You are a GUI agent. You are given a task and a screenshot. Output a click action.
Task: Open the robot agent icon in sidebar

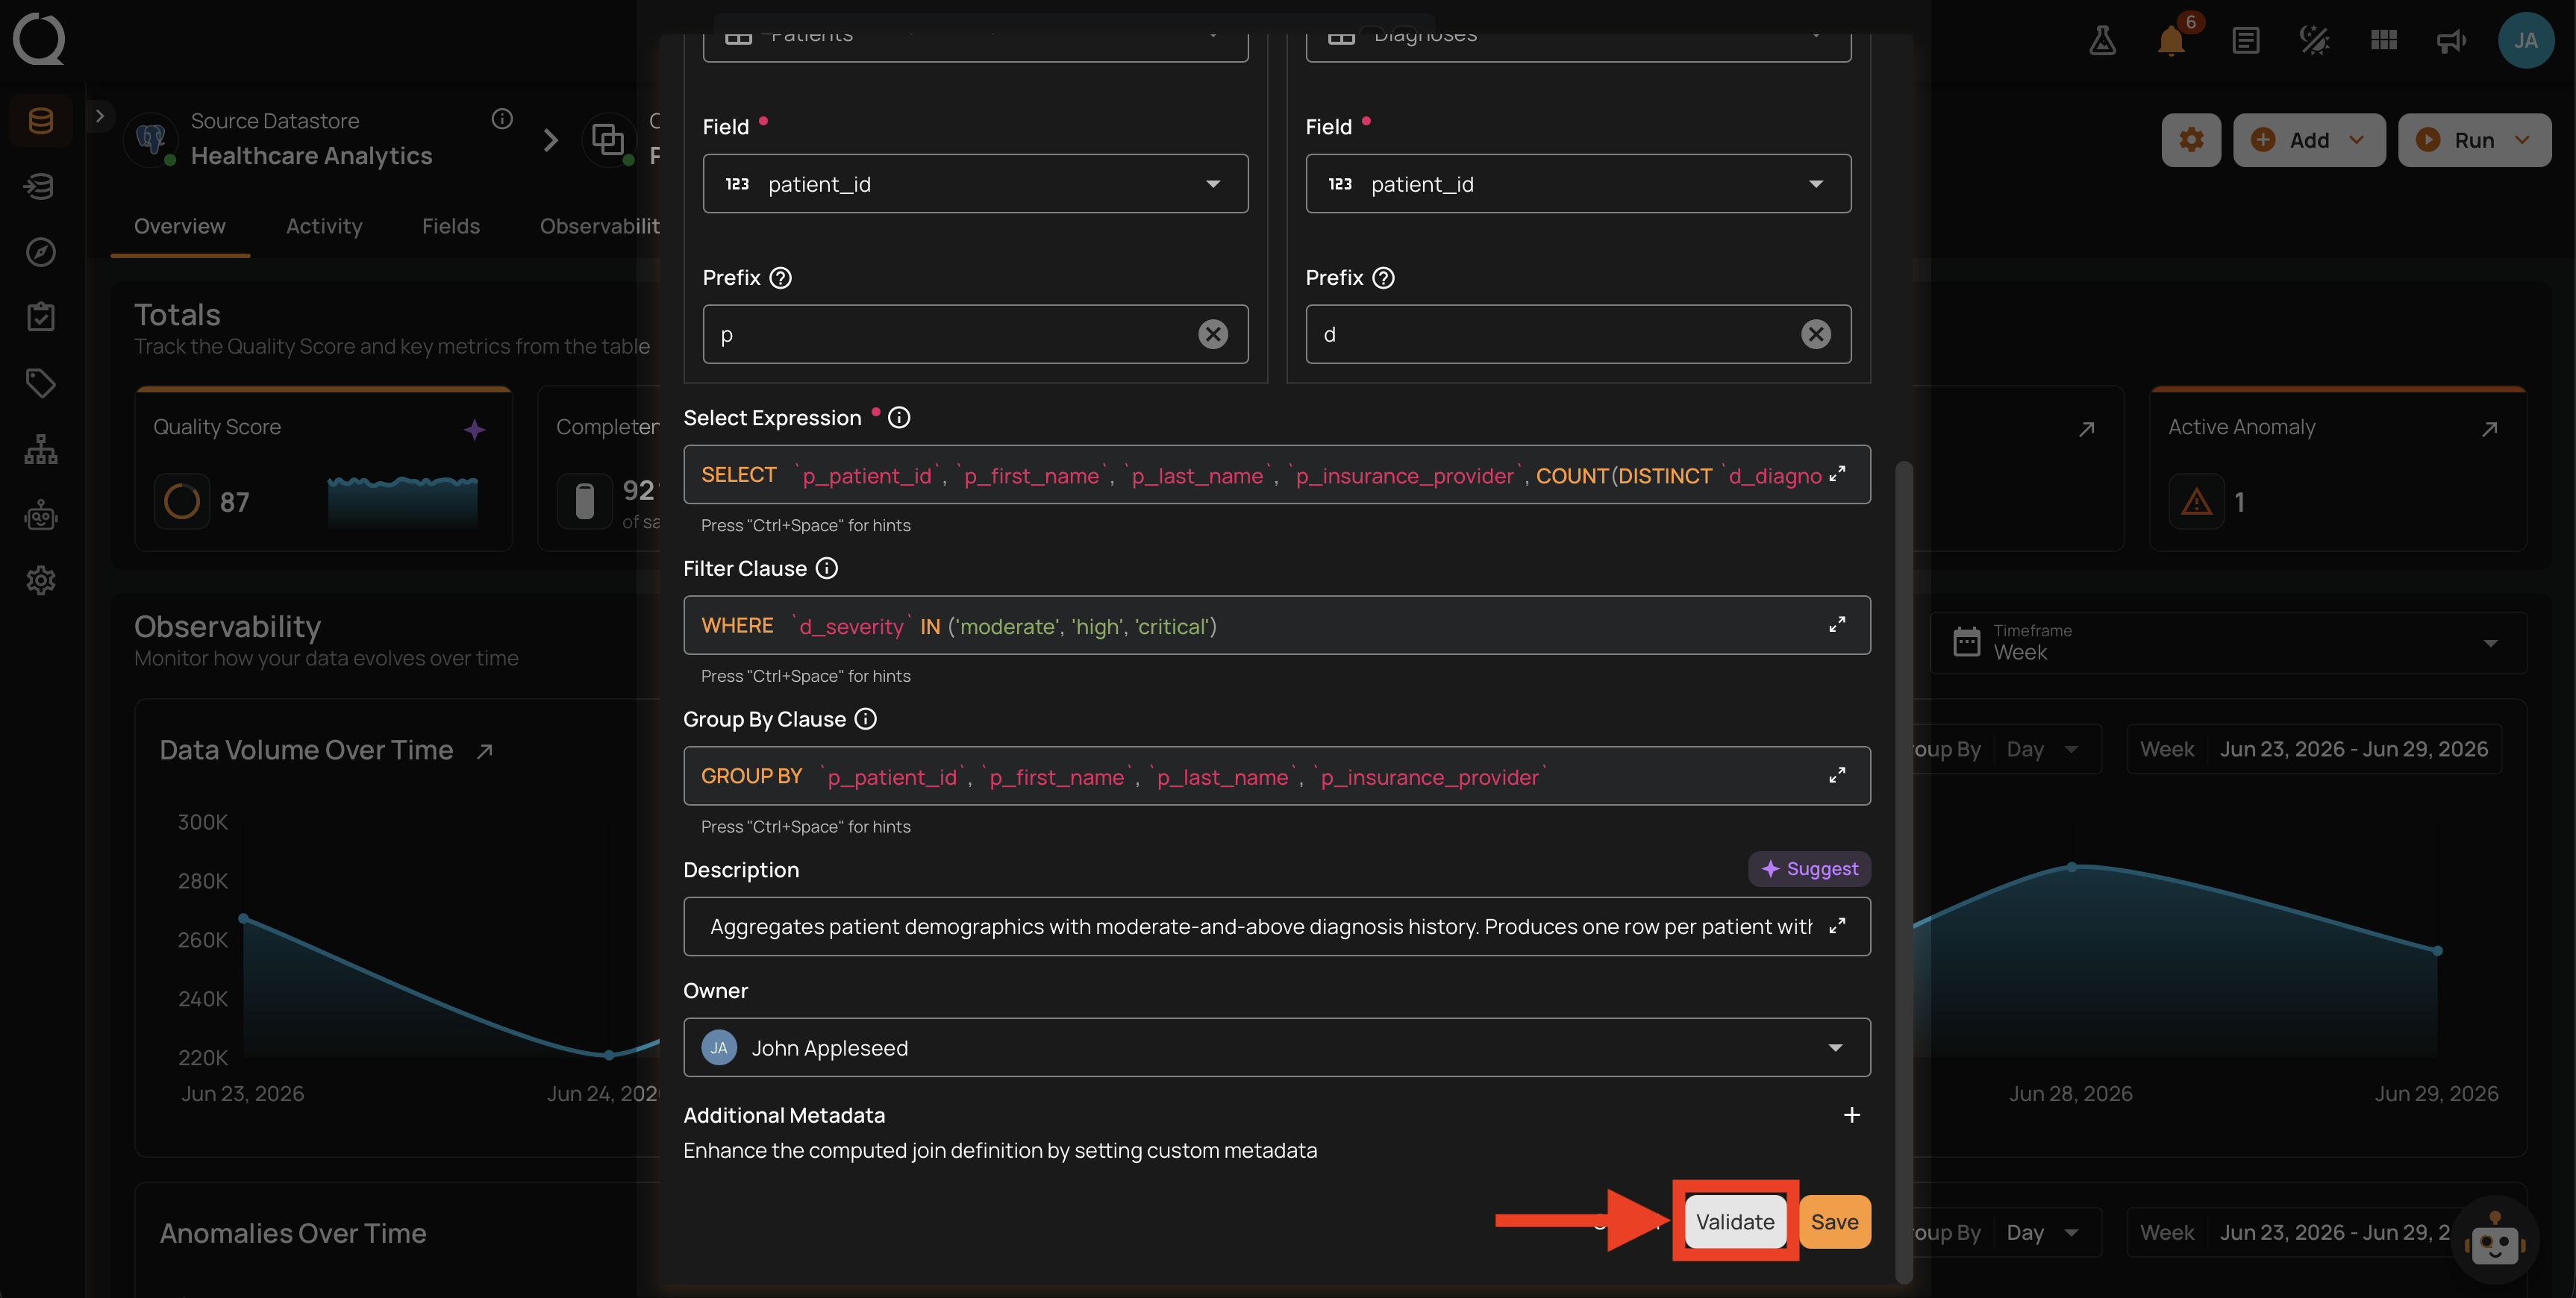click(x=40, y=515)
